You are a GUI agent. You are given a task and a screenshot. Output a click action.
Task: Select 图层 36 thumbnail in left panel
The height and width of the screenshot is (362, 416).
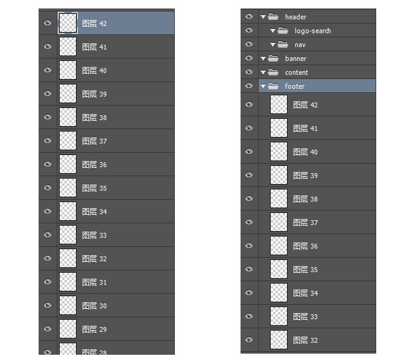click(68, 164)
